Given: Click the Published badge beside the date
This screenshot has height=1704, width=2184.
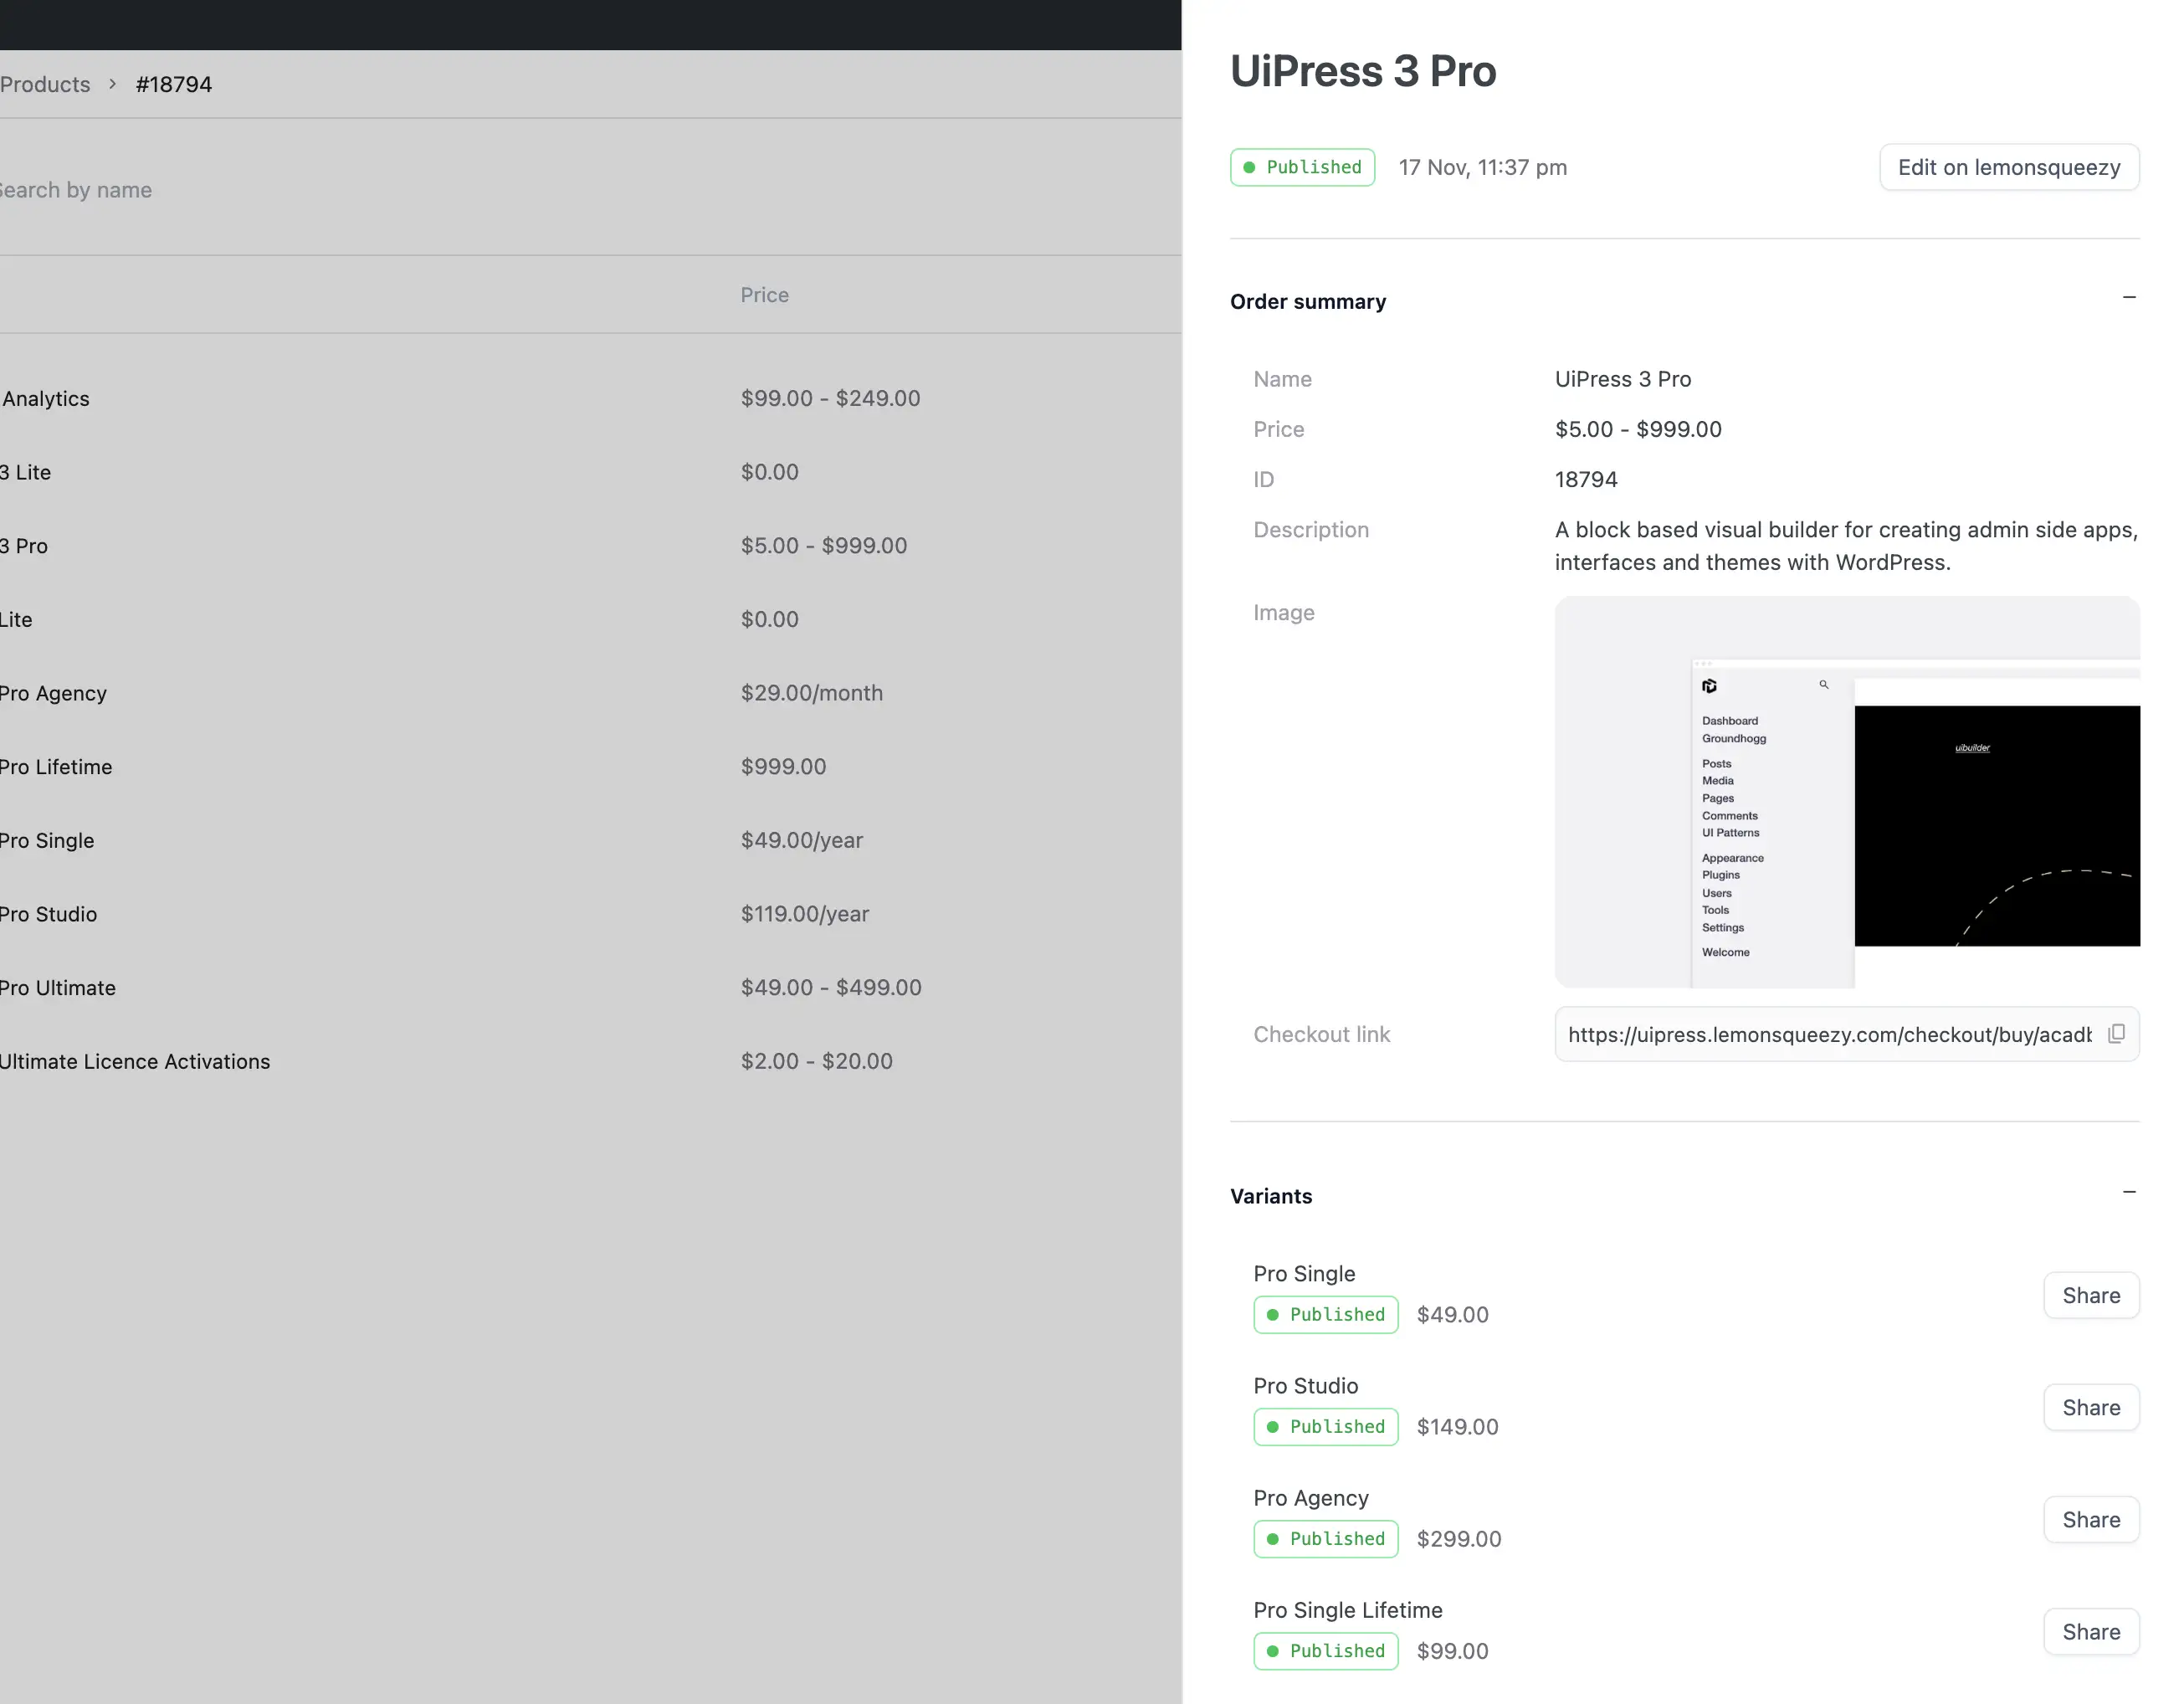Looking at the screenshot, I should [x=1302, y=167].
